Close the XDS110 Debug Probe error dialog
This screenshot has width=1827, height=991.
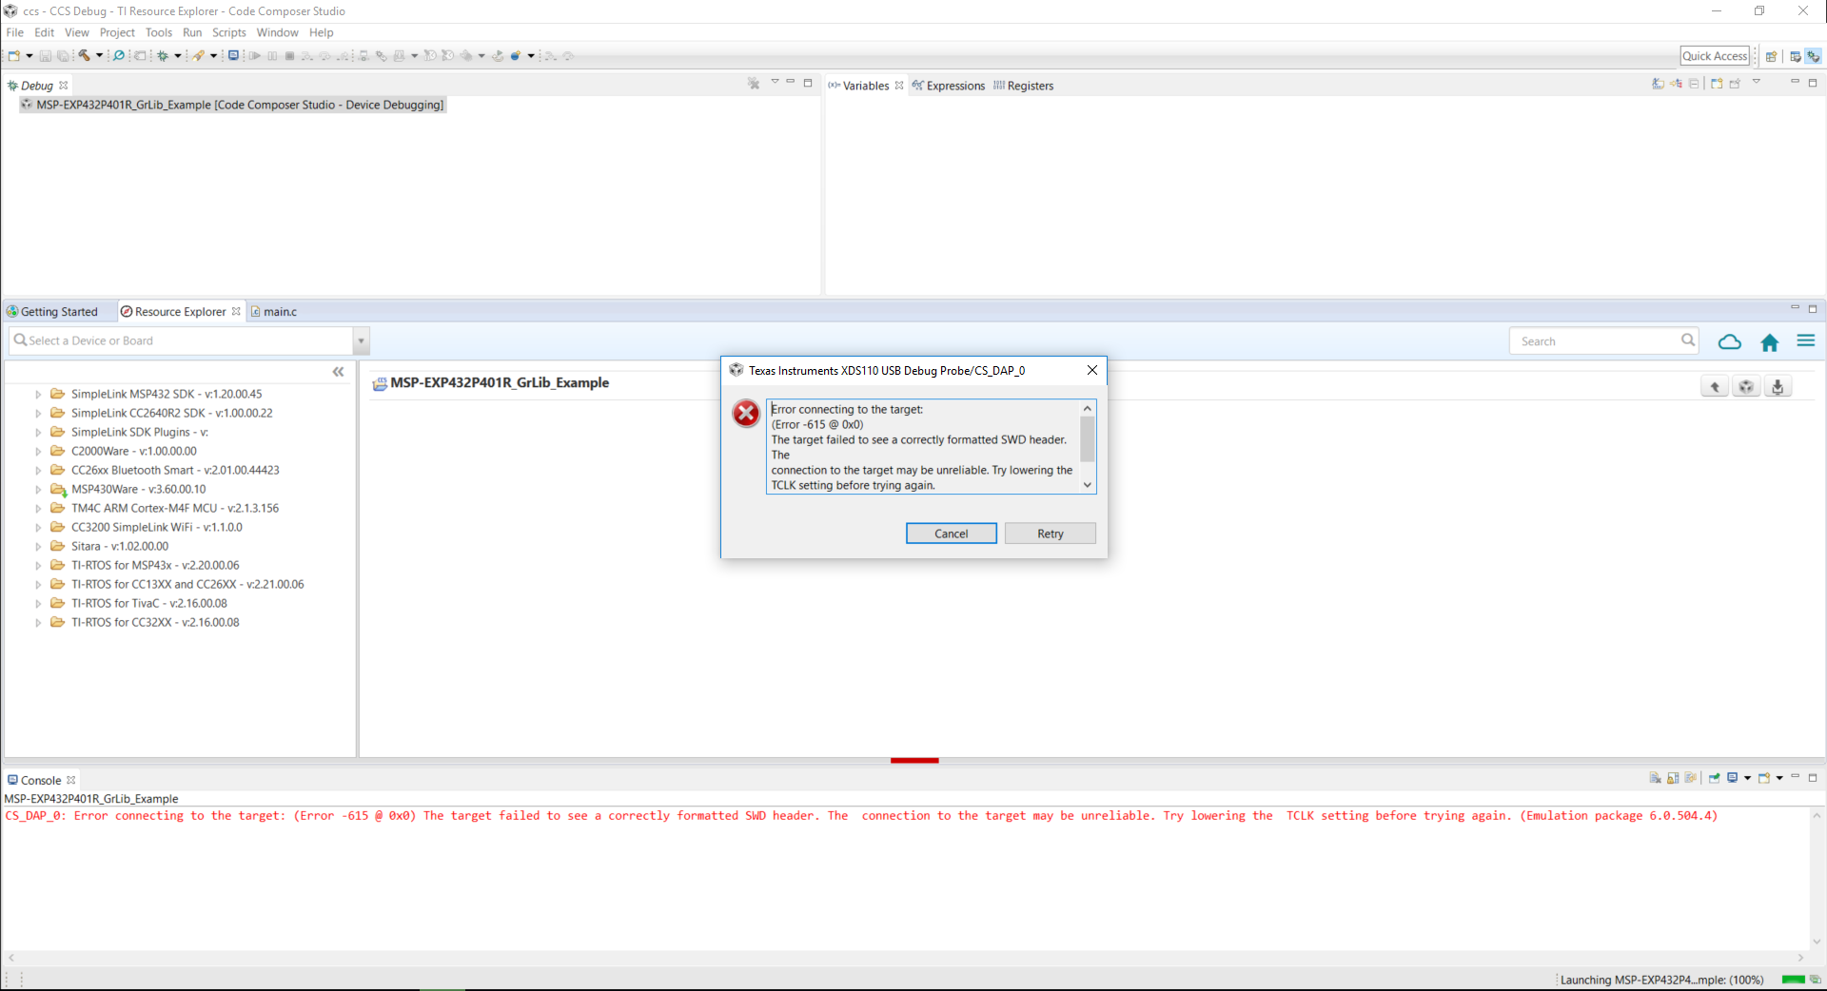point(1092,370)
